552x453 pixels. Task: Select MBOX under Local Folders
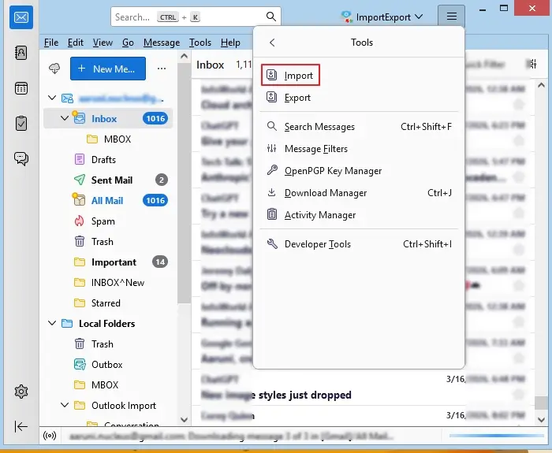click(108, 384)
